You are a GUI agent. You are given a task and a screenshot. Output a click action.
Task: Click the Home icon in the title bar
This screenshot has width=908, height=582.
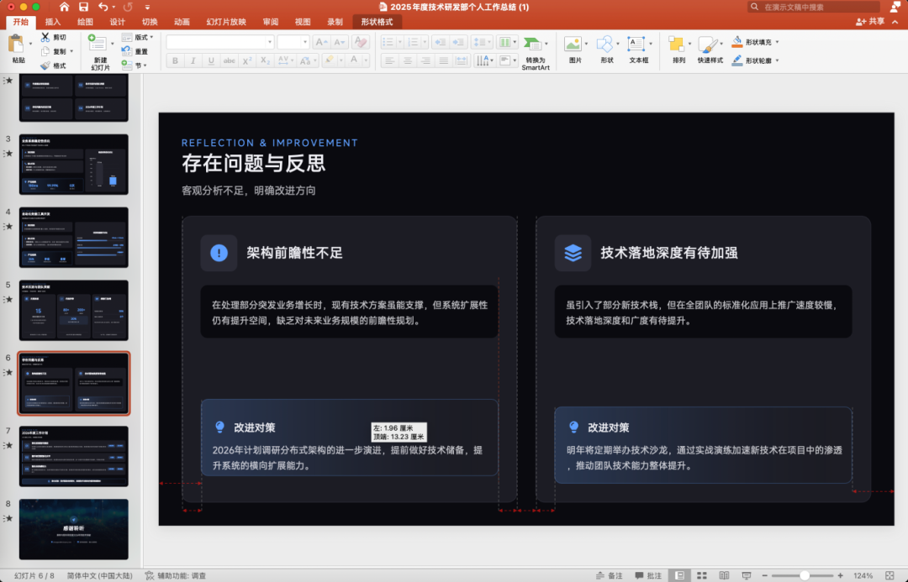click(x=64, y=7)
